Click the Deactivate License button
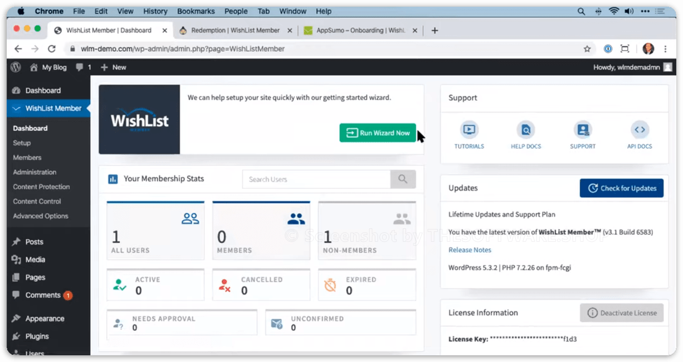683x362 pixels. click(622, 313)
